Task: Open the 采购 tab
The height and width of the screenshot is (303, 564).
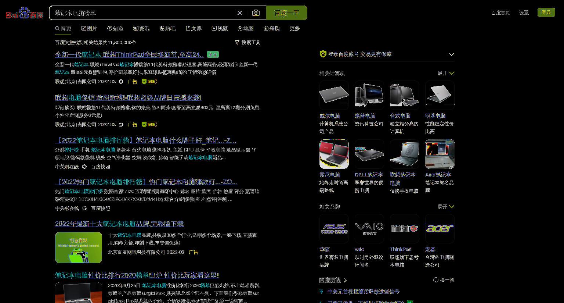Action: [272, 28]
